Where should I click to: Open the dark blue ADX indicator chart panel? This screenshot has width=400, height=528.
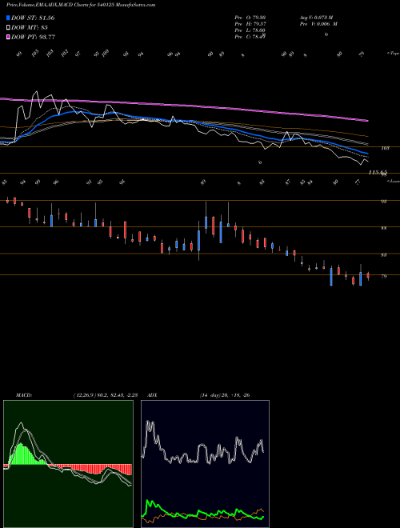point(205,464)
